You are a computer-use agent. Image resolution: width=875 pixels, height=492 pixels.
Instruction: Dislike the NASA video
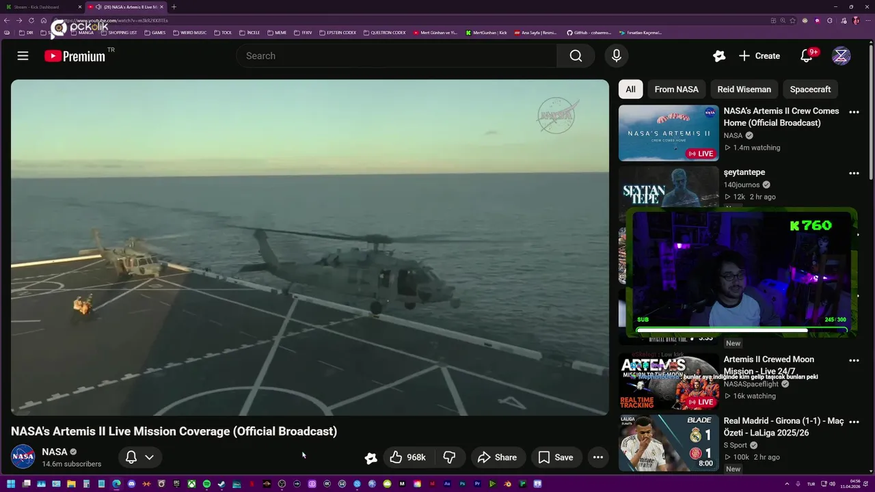pyautogui.click(x=449, y=457)
